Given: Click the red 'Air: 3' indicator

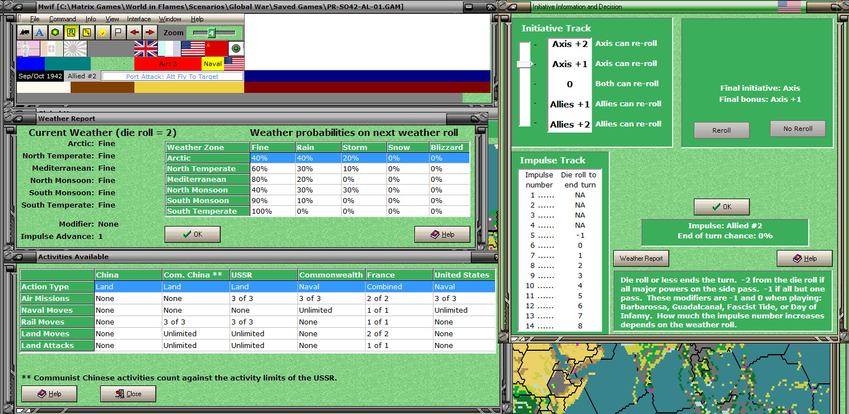Looking at the screenshot, I should click(x=168, y=64).
